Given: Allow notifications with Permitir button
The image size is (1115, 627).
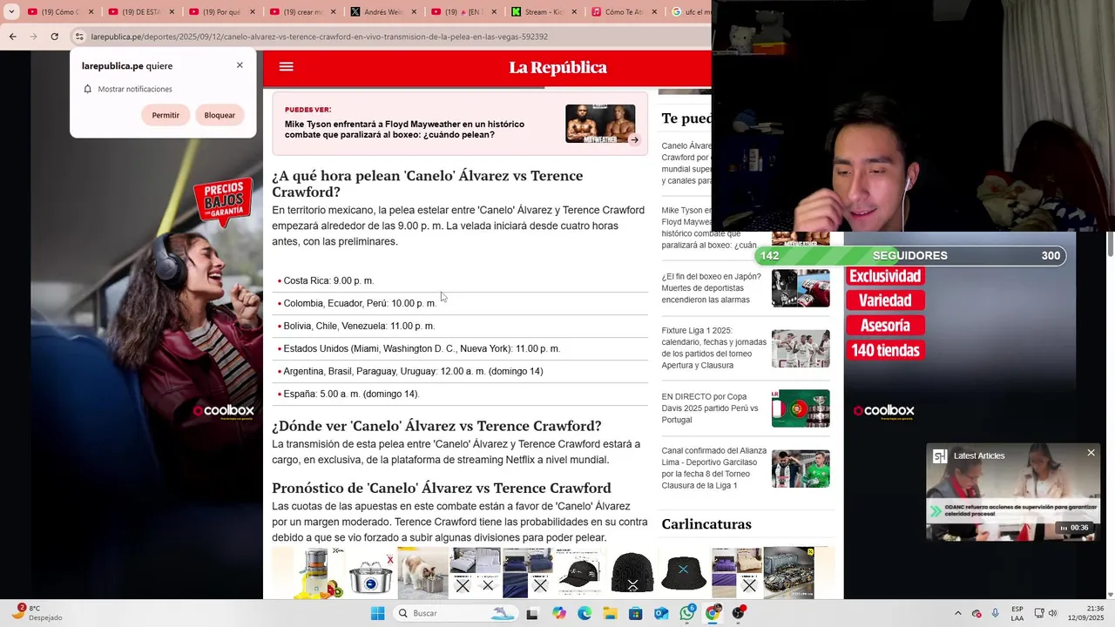Looking at the screenshot, I should click(x=166, y=115).
